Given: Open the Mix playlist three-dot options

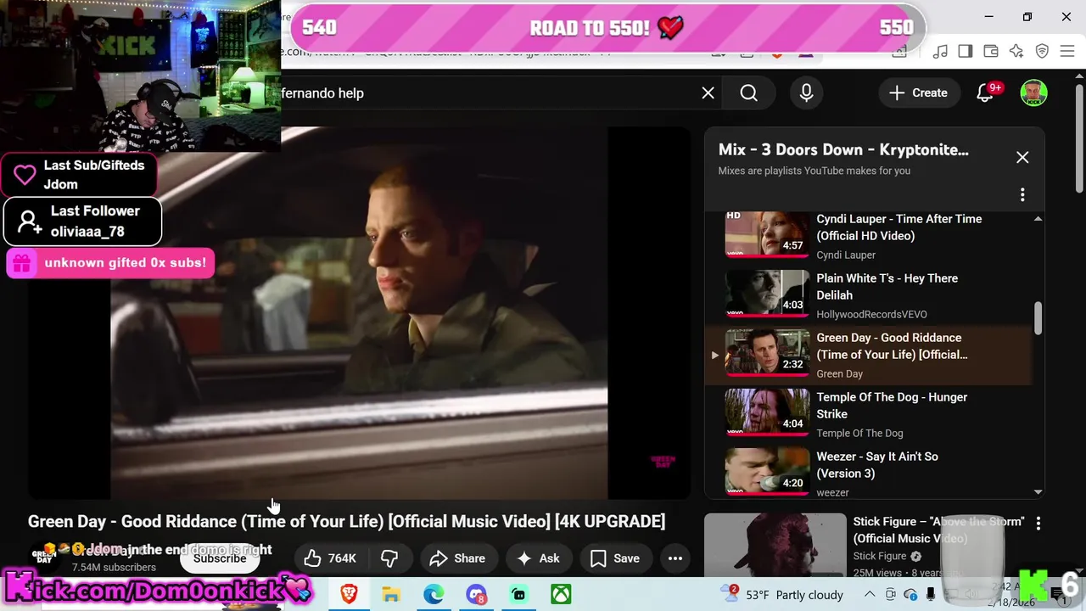Looking at the screenshot, I should [1022, 195].
